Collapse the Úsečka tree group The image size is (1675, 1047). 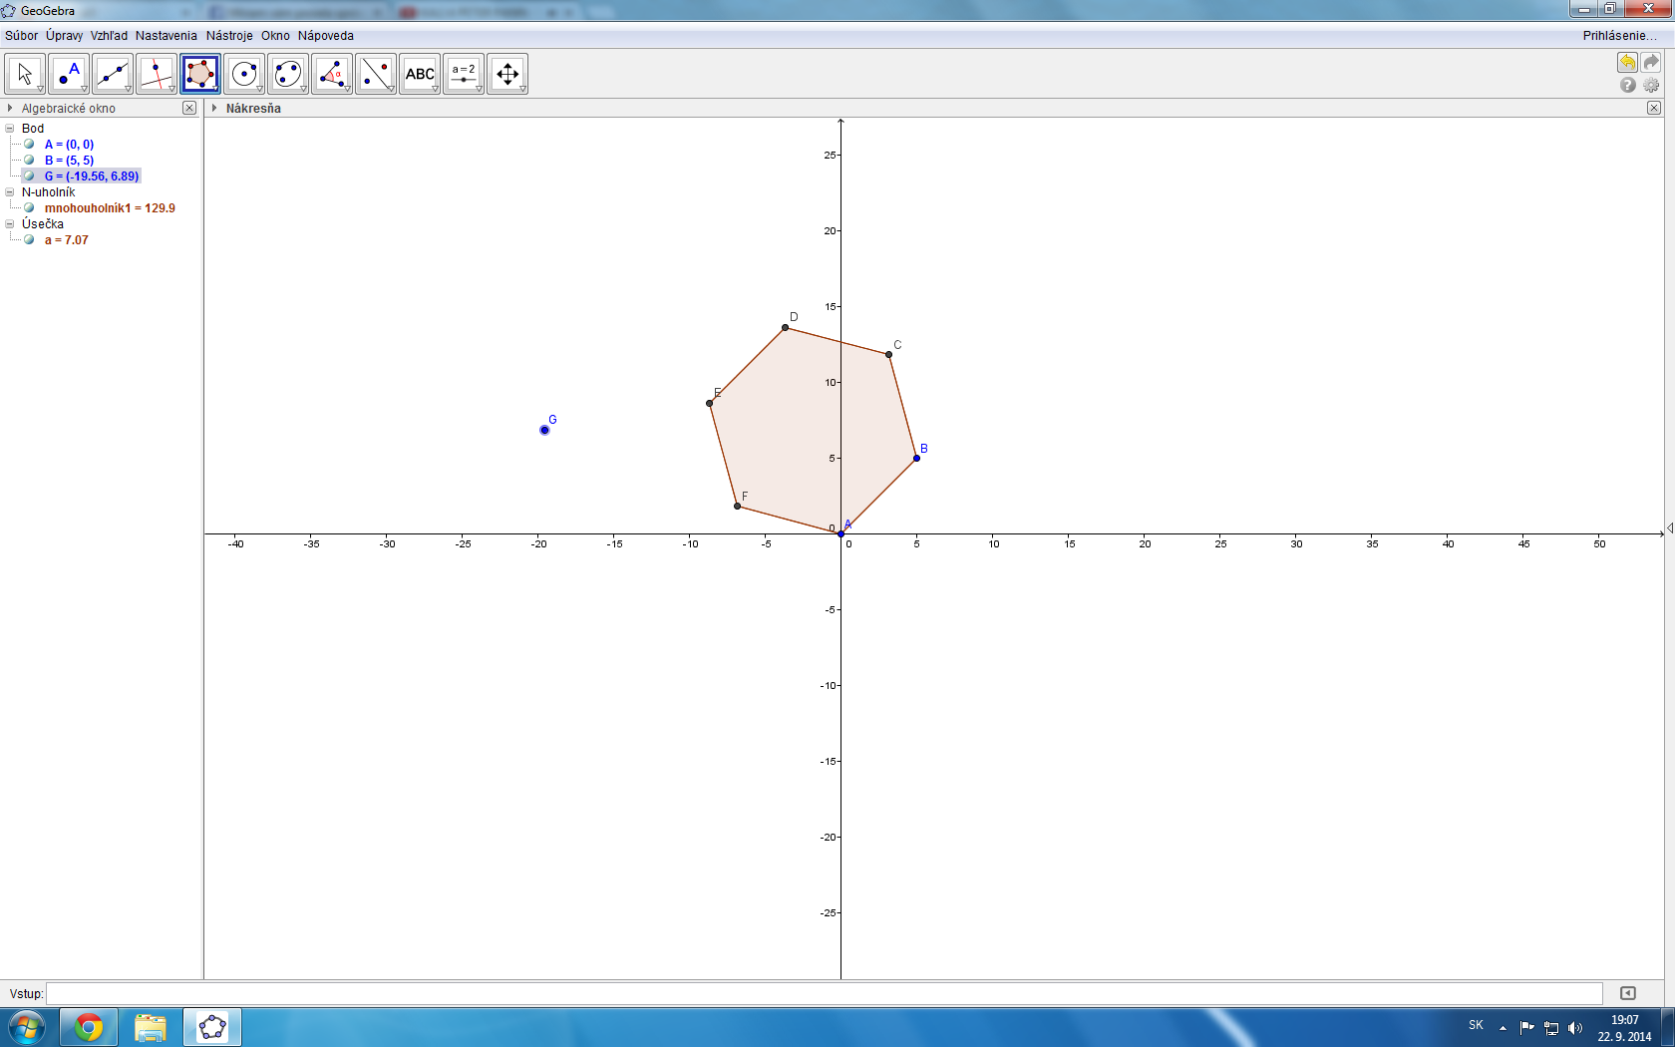pyautogui.click(x=10, y=223)
